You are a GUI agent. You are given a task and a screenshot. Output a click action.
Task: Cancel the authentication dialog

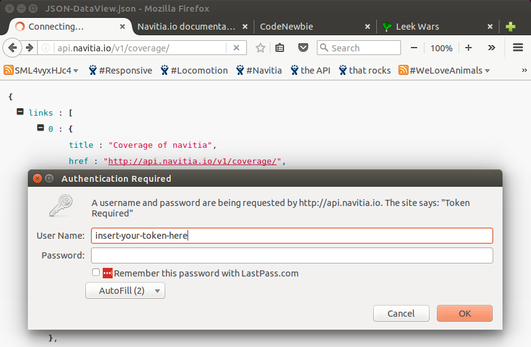pos(401,314)
